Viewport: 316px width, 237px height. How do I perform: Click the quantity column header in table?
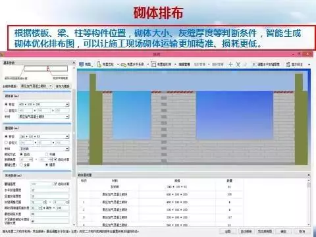point(229,180)
